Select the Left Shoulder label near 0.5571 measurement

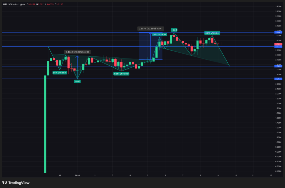pyautogui.click(x=159, y=34)
